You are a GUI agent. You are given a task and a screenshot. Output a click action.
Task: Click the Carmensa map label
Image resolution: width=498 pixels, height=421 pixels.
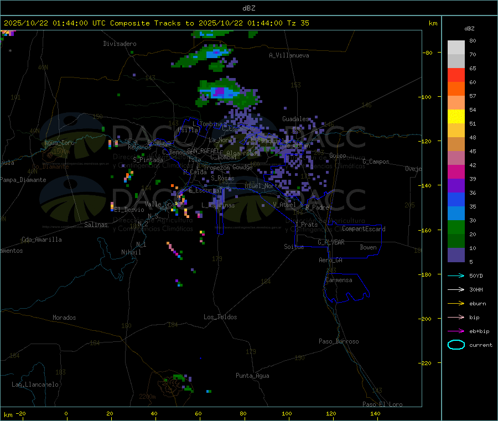[339, 280]
